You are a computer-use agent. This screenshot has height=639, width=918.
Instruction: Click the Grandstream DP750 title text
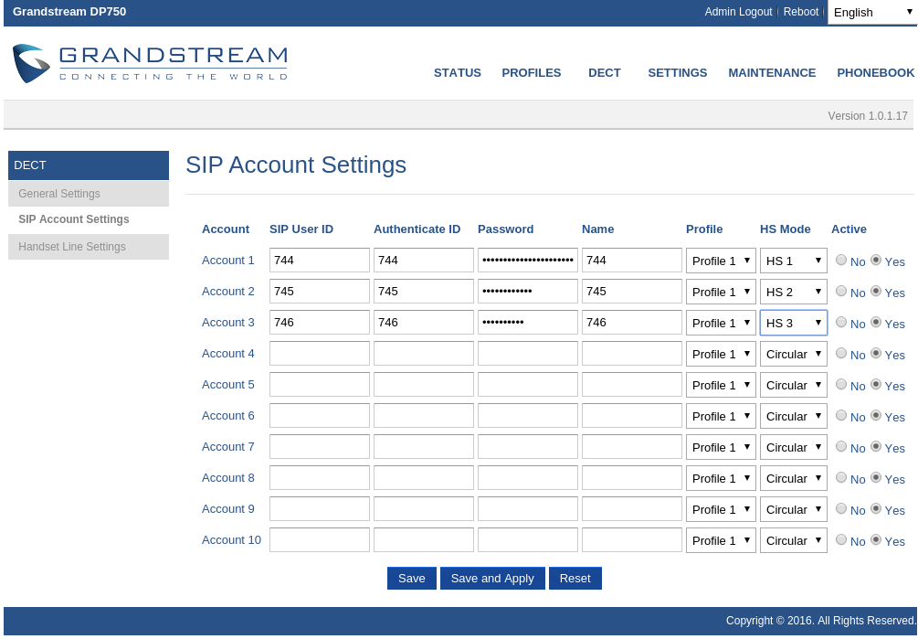[x=69, y=11]
